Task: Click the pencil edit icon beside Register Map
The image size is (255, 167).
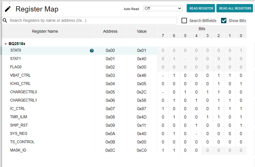Action: click(x=8, y=9)
